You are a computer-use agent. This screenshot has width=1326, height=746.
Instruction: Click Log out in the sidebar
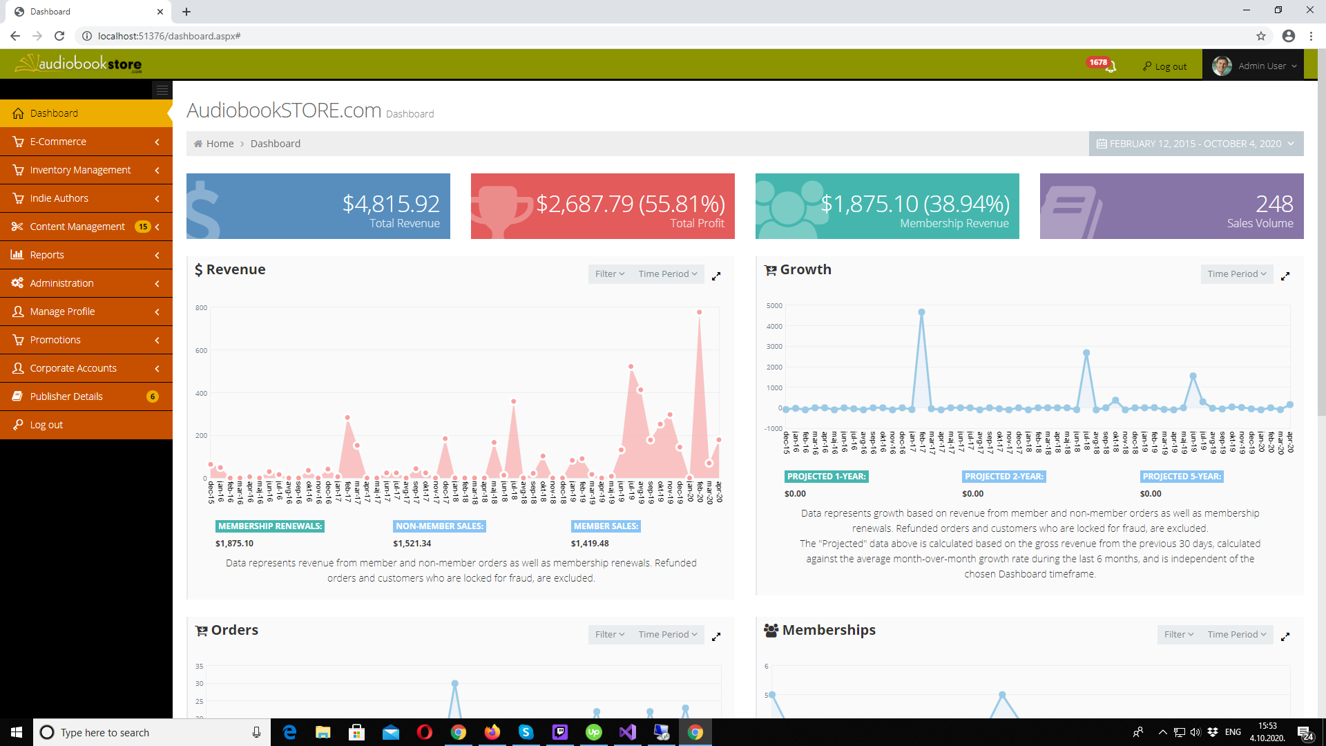click(x=86, y=425)
